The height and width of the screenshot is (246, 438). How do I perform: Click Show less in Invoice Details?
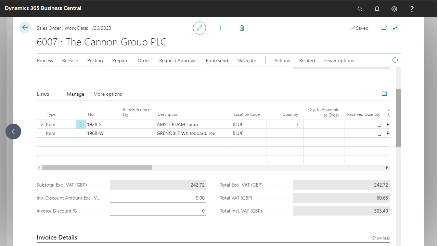click(381, 238)
